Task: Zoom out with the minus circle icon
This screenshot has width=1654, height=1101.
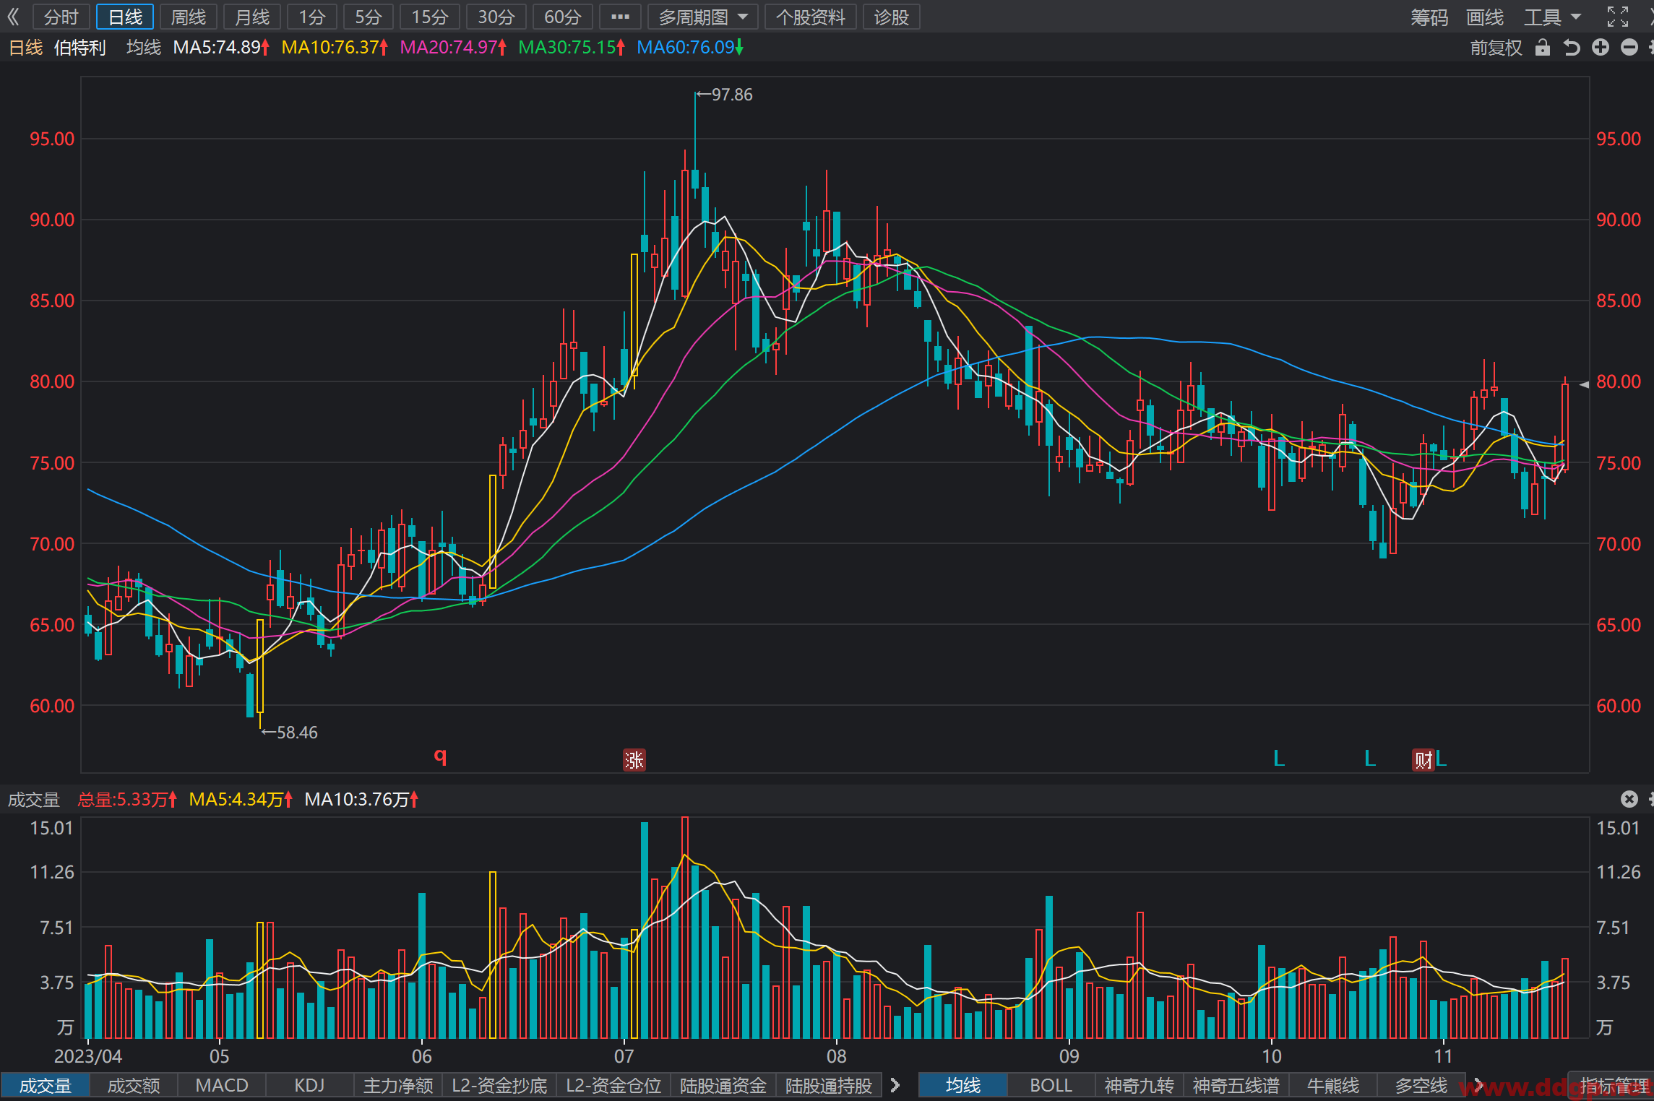Action: (x=1629, y=48)
